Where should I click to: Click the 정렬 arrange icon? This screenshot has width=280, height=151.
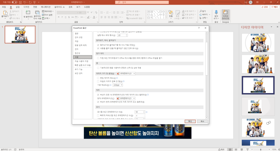coord(171,13)
